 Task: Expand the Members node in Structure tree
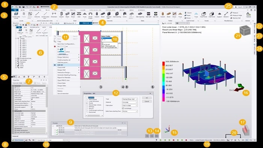pyautogui.click(x=16, y=62)
